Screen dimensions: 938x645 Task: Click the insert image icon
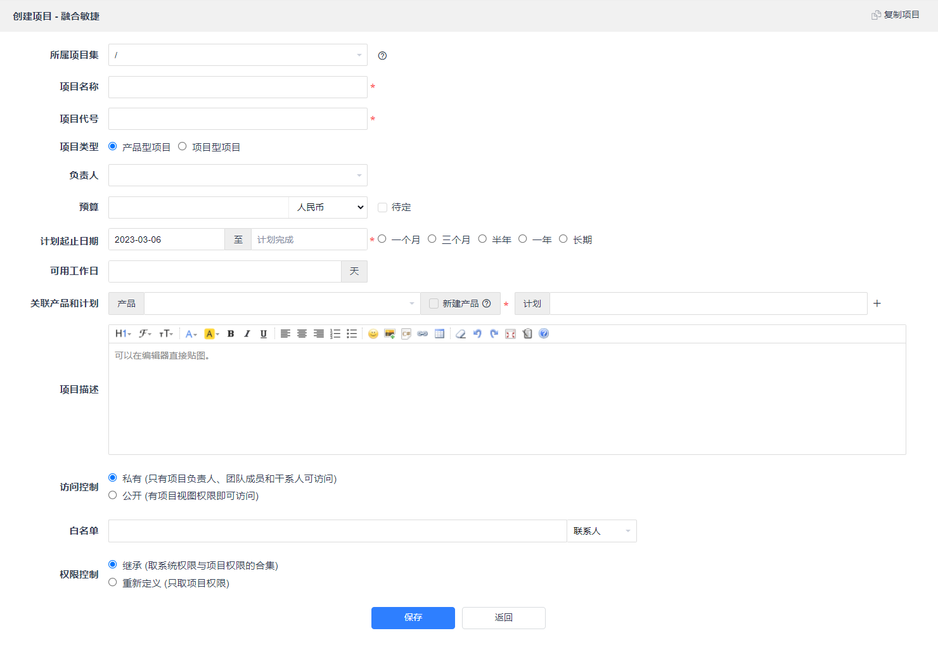(390, 334)
